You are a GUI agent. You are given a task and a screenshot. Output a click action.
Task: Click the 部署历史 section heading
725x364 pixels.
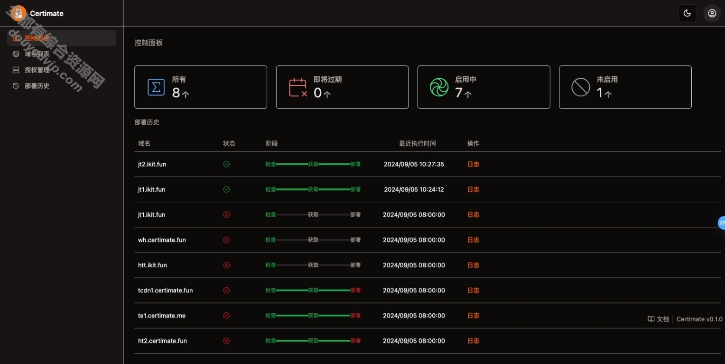point(147,122)
